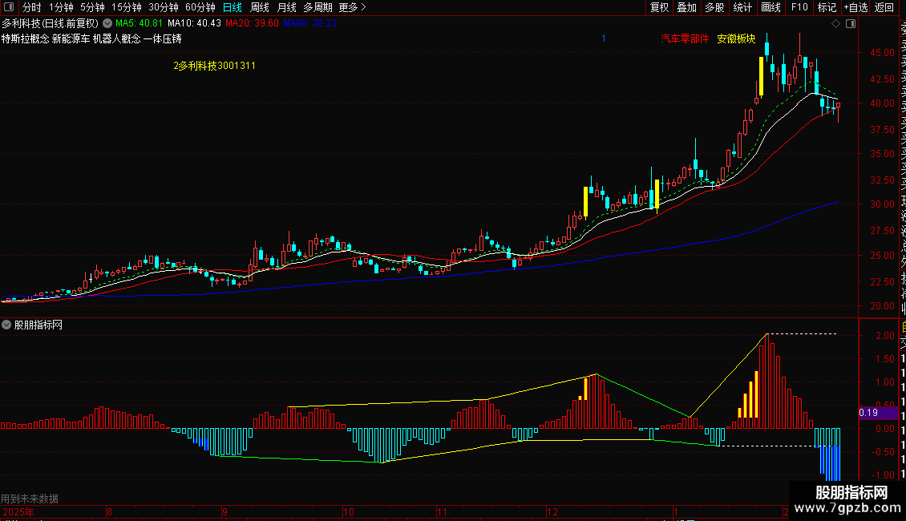Click the 45.00 price axis label
The height and width of the screenshot is (521, 906).
tap(882, 53)
